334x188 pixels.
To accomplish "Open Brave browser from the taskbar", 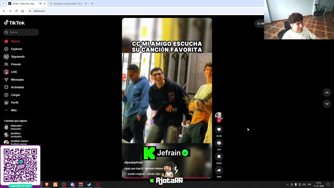I will [47, 185].
